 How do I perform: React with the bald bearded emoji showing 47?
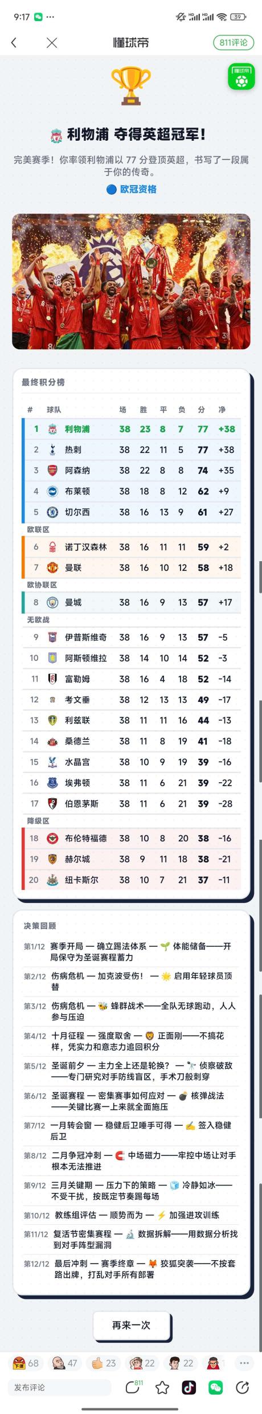pyautogui.click(x=65, y=1363)
